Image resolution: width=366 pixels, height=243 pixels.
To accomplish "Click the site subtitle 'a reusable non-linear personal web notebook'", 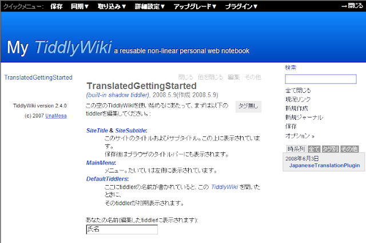I will 182,51.
